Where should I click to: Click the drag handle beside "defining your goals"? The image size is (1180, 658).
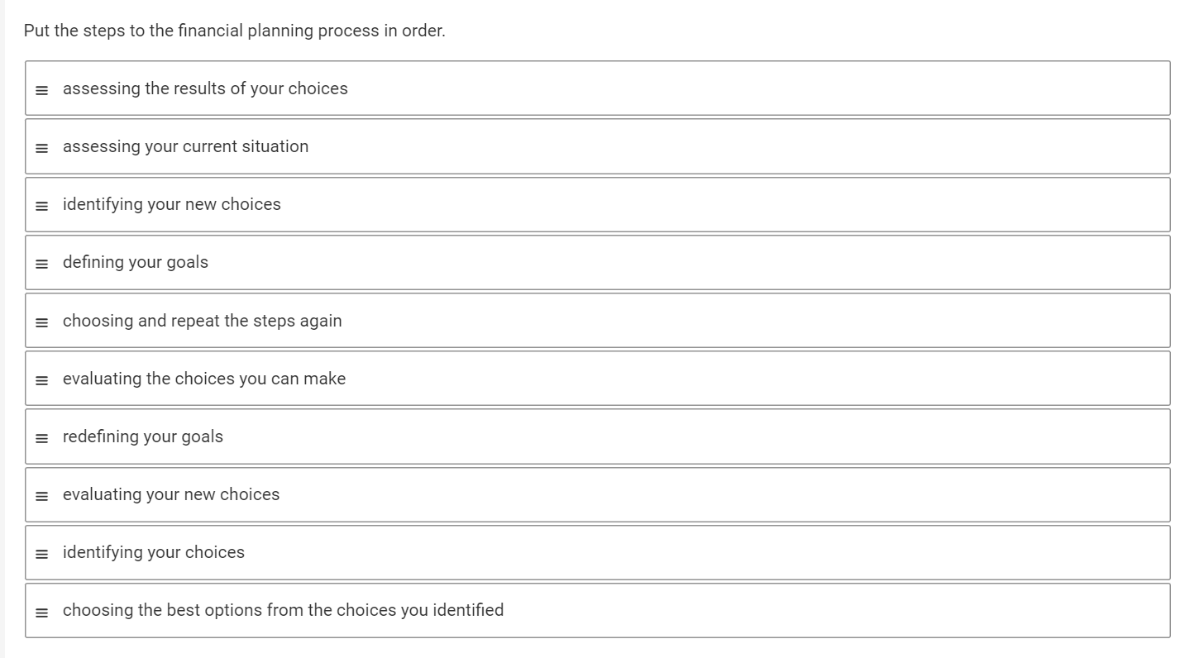[x=41, y=262]
